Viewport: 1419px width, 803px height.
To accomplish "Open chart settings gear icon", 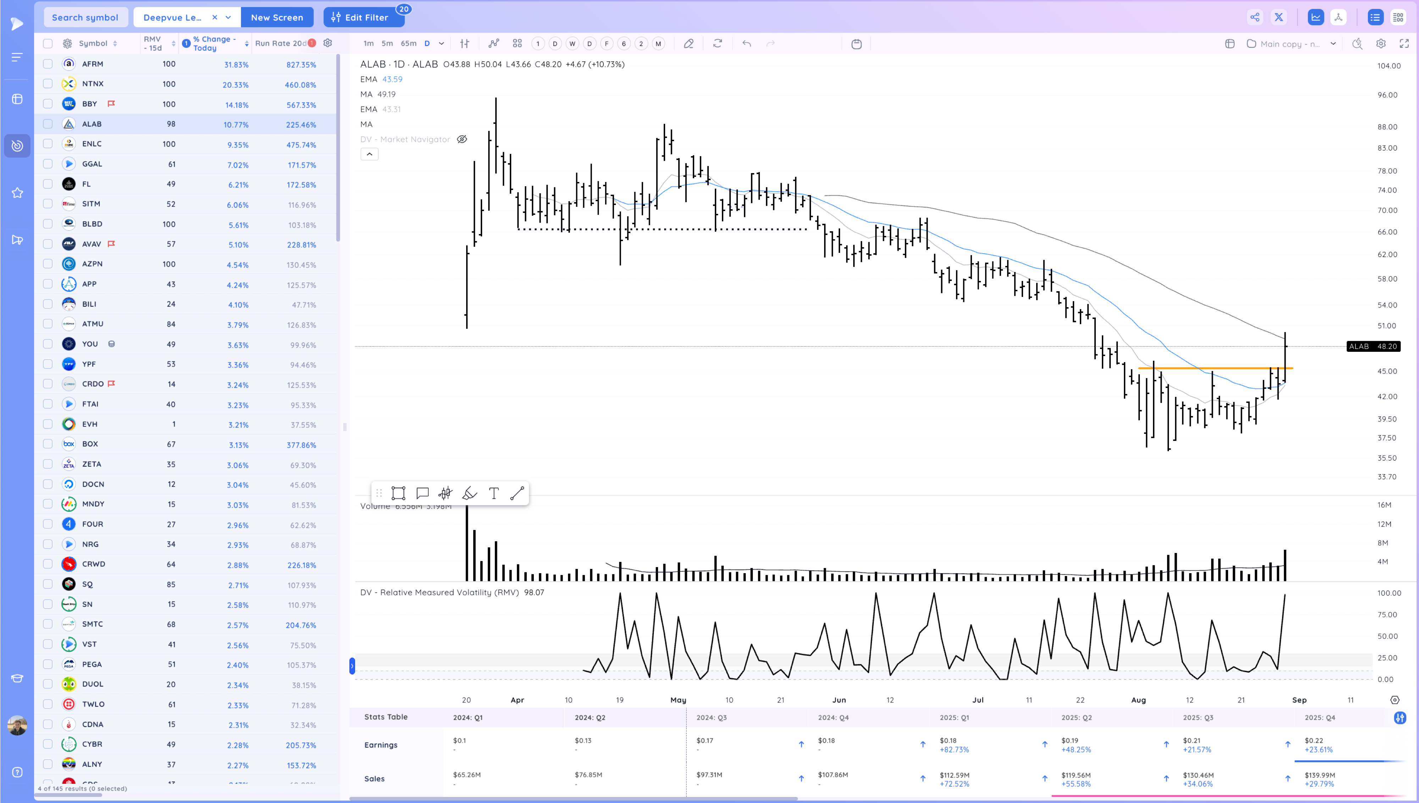I will coord(1380,44).
